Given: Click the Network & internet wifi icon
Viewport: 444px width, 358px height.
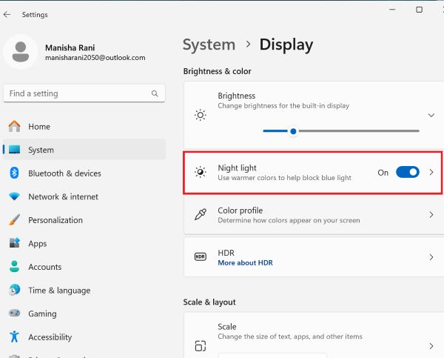Looking at the screenshot, I should tap(14, 197).
